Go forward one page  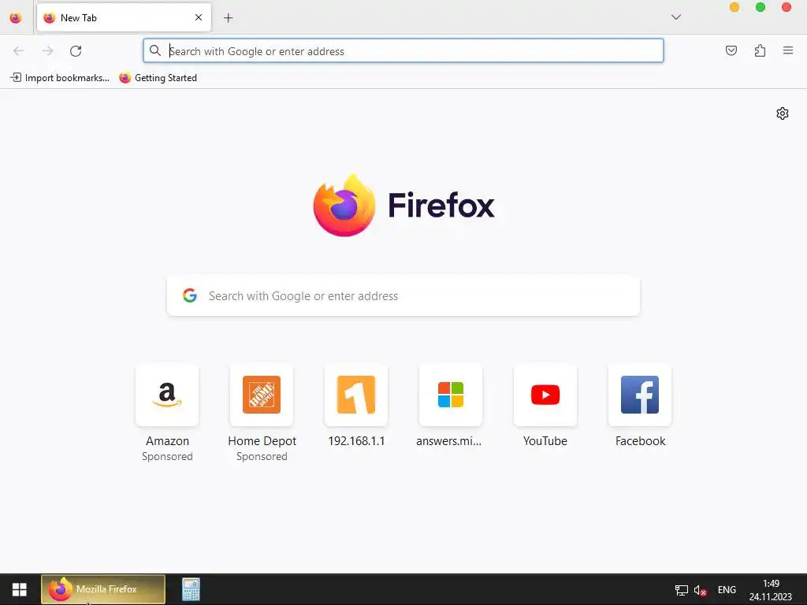(47, 51)
